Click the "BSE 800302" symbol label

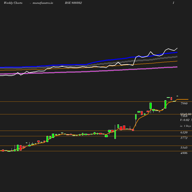click(x=73, y=3)
